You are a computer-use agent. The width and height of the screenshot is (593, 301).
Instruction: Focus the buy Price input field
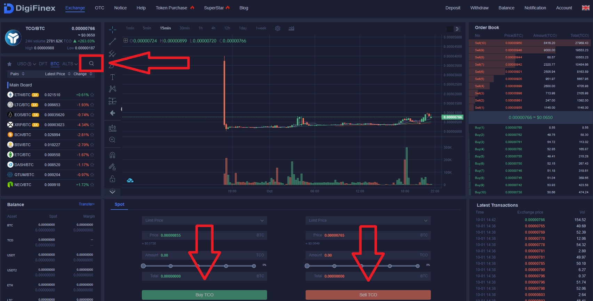click(x=205, y=235)
